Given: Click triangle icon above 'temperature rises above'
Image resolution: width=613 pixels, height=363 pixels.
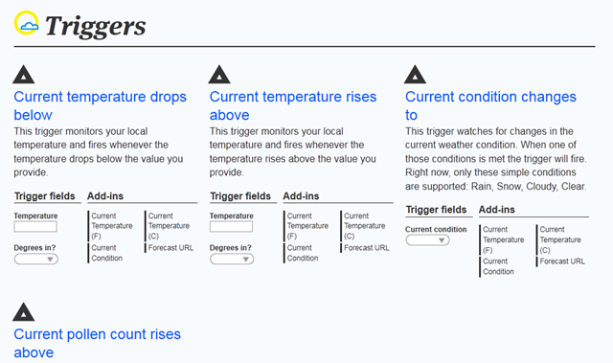Looking at the screenshot, I should pos(219,75).
